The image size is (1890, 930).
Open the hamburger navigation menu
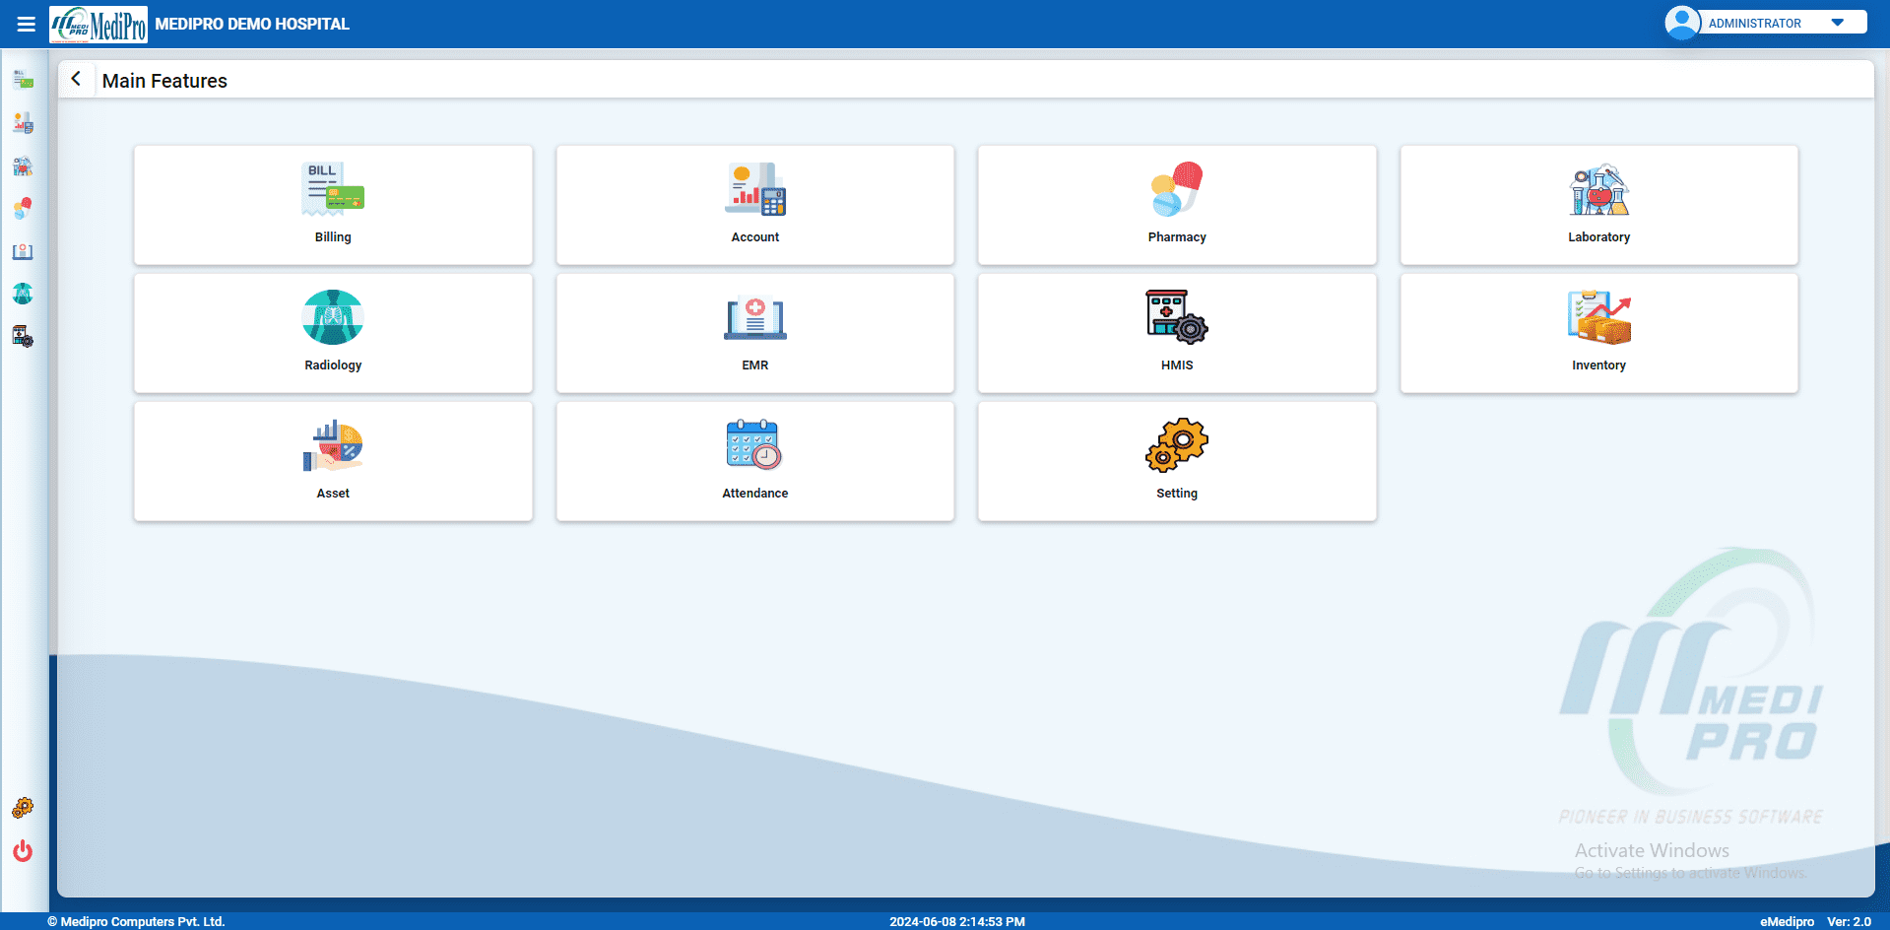pos(25,24)
